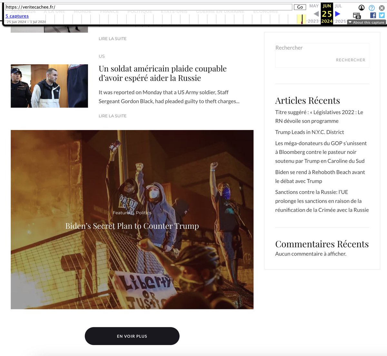The image size is (387, 356).
Task: Open the Featured category tag
Action: tap(123, 213)
